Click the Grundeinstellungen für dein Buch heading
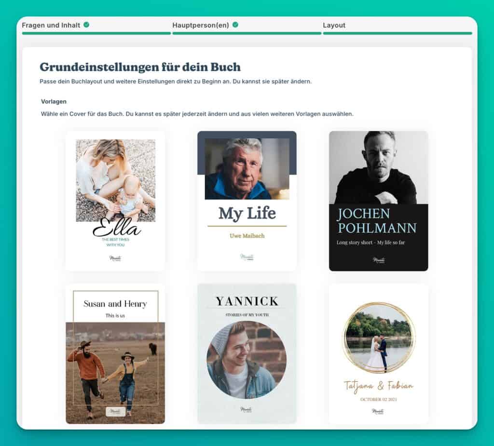Viewport: 494px width, 446px height. coord(140,67)
